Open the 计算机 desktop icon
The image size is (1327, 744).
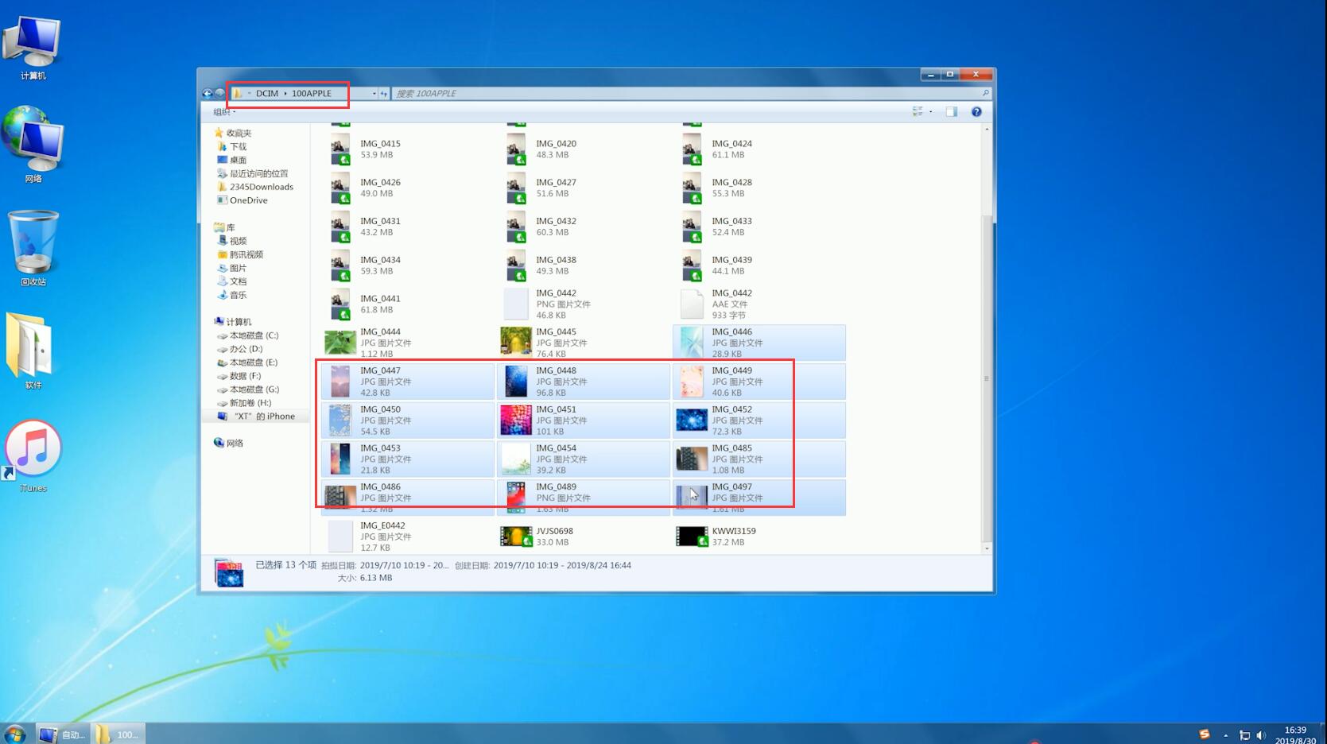33,48
